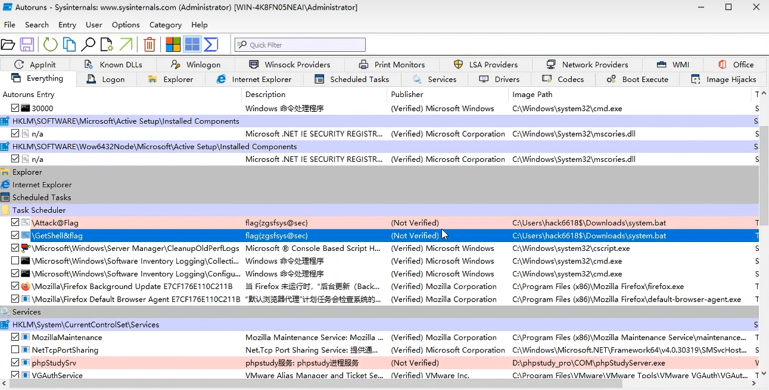This screenshot has height=390, width=769.
Task: Click the phpStudyServer.exe image path
Action: 589,363
